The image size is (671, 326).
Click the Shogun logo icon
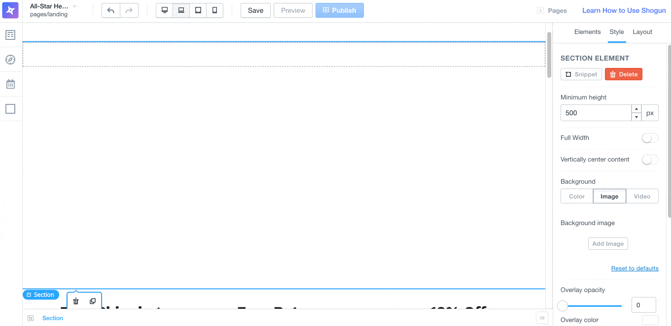click(x=10, y=10)
